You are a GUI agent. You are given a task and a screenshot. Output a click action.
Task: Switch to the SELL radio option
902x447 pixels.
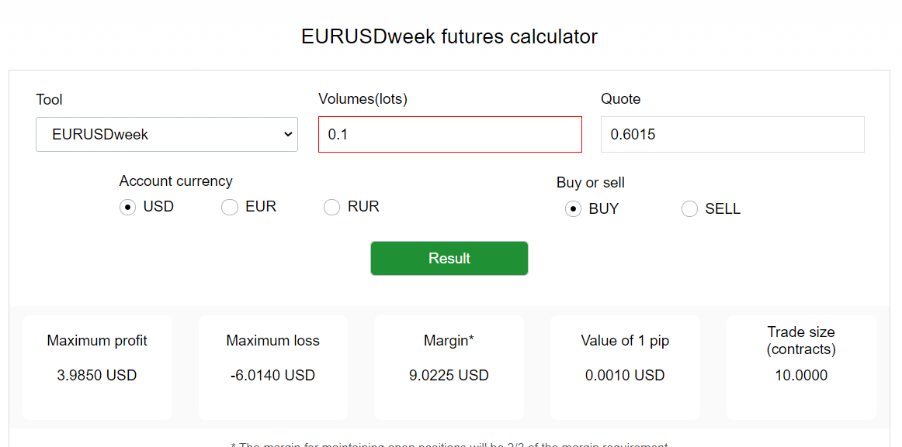[689, 209]
